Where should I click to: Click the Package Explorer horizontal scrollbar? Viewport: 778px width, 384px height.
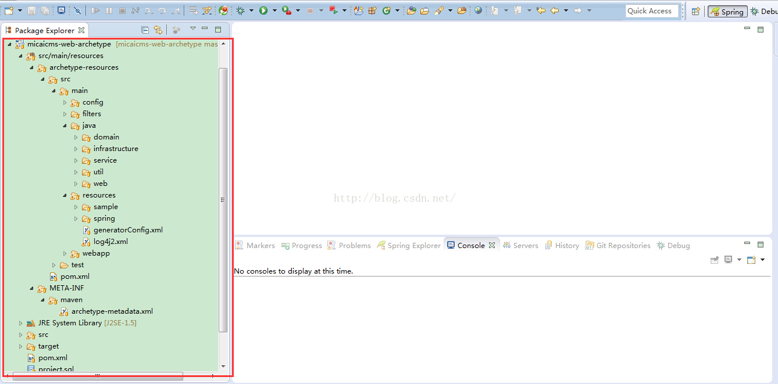(x=98, y=376)
